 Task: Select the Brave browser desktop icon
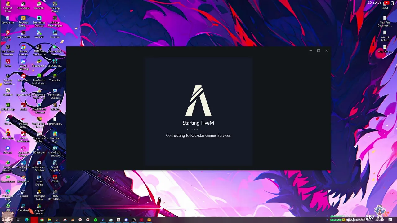coord(8,34)
